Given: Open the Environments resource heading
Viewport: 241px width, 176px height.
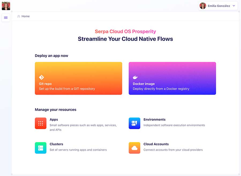Looking at the screenshot, I should (155, 119).
